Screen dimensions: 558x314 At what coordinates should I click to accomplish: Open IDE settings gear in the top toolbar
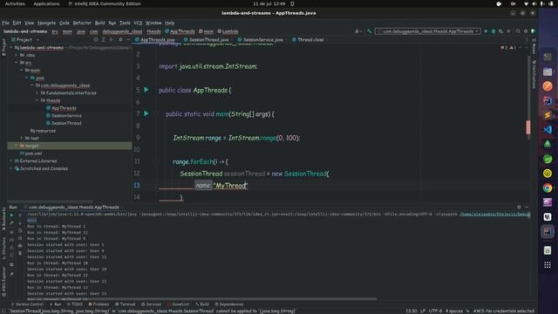526,31
